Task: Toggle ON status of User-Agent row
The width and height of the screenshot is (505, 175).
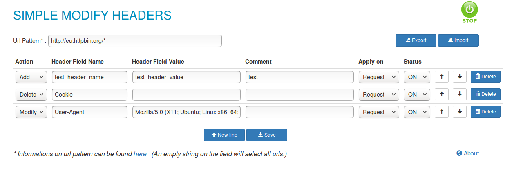Action: pos(417,112)
